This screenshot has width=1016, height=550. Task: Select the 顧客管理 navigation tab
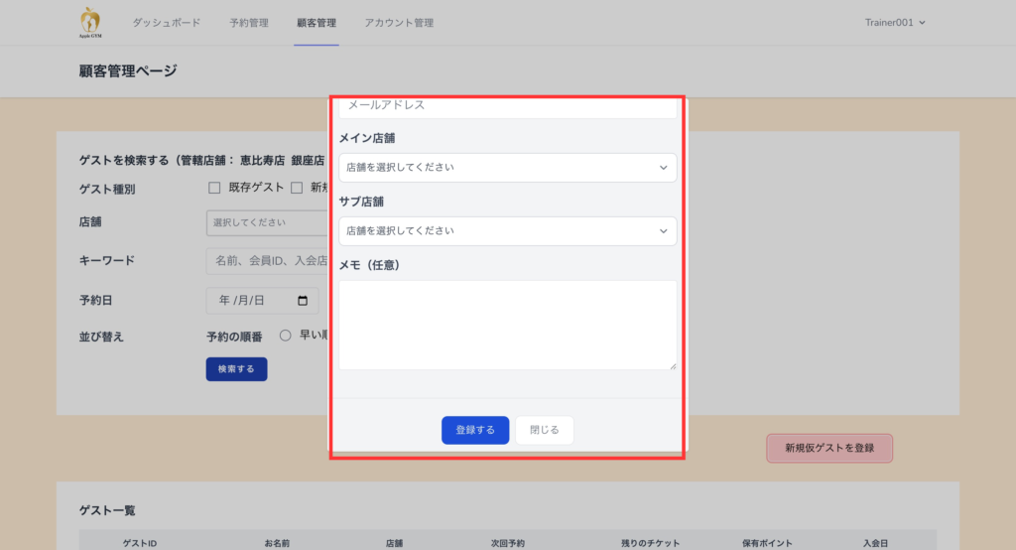(317, 23)
